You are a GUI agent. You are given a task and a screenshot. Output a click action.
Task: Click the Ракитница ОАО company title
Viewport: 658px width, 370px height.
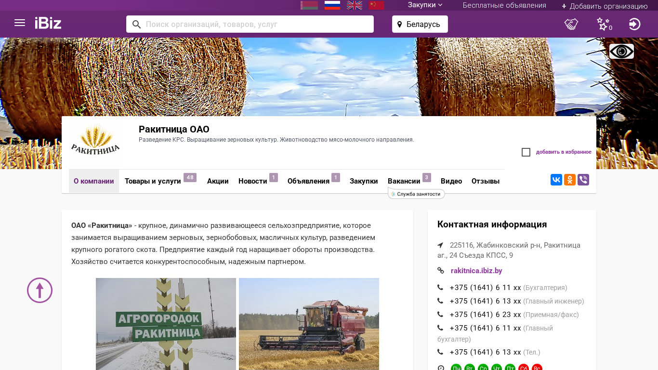pos(174,129)
